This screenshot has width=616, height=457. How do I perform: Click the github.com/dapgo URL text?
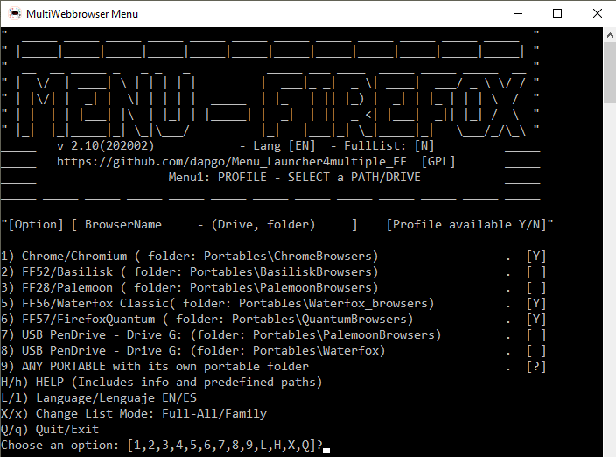[x=231, y=162]
